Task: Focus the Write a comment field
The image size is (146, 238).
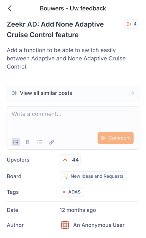Action: click(73, 120)
